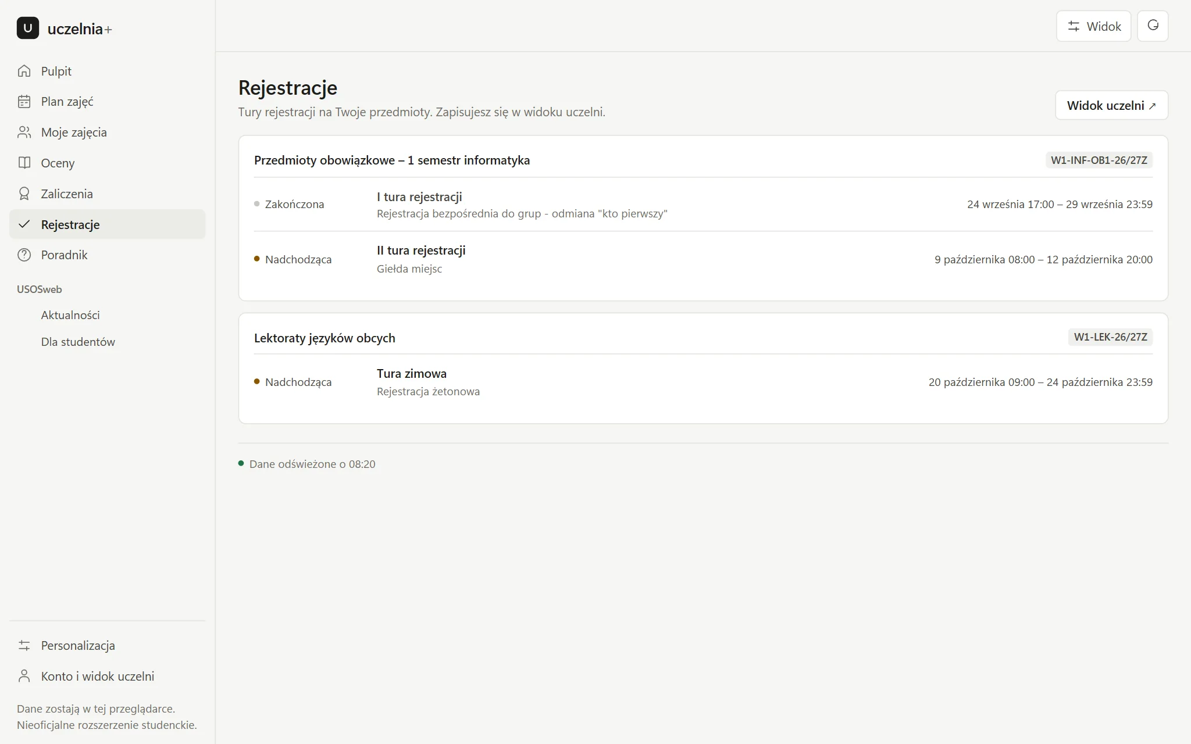The width and height of the screenshot is (1191, 744).
Task: Click the uczelnia+ logo icon
Action: [28, 28]
